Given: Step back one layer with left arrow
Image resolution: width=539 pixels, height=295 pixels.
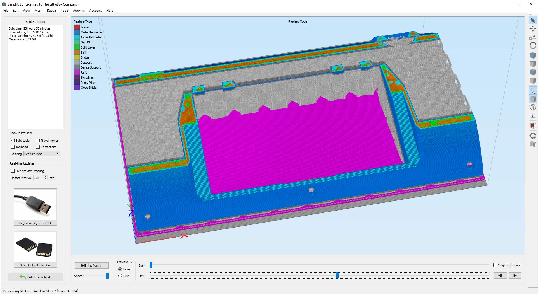Looking at the screenshot, I should 500,275.
